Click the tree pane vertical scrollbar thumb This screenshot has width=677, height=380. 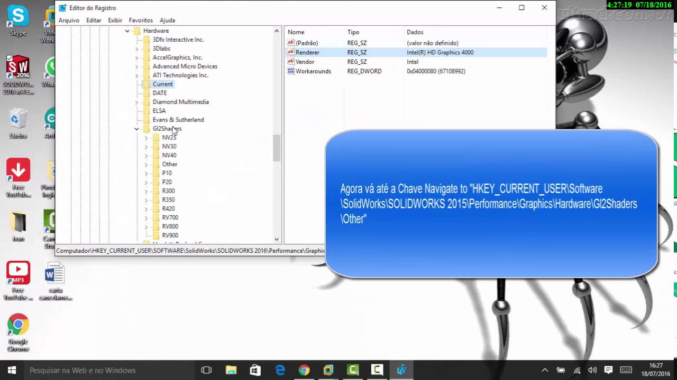[277, 148]
